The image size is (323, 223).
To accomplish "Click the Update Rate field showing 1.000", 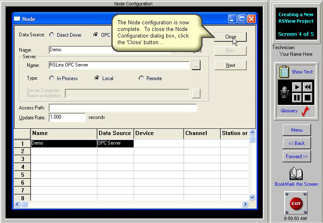I will [67, 117].
